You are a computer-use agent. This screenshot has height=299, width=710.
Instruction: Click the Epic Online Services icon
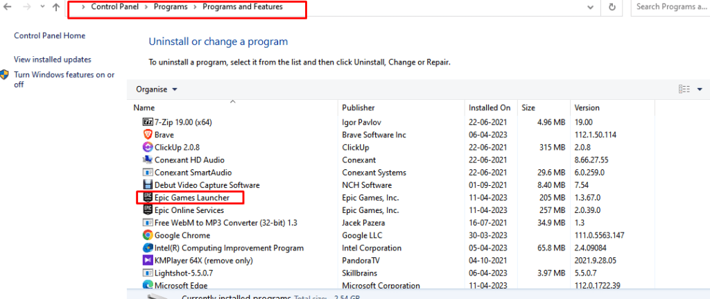click(x=148, y=210)
